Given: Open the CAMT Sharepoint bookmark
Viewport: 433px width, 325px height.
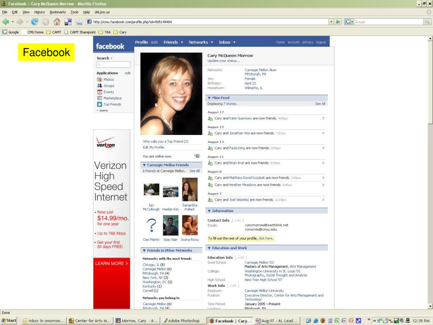Looking at the screenshot, I should tap(80, 32).
